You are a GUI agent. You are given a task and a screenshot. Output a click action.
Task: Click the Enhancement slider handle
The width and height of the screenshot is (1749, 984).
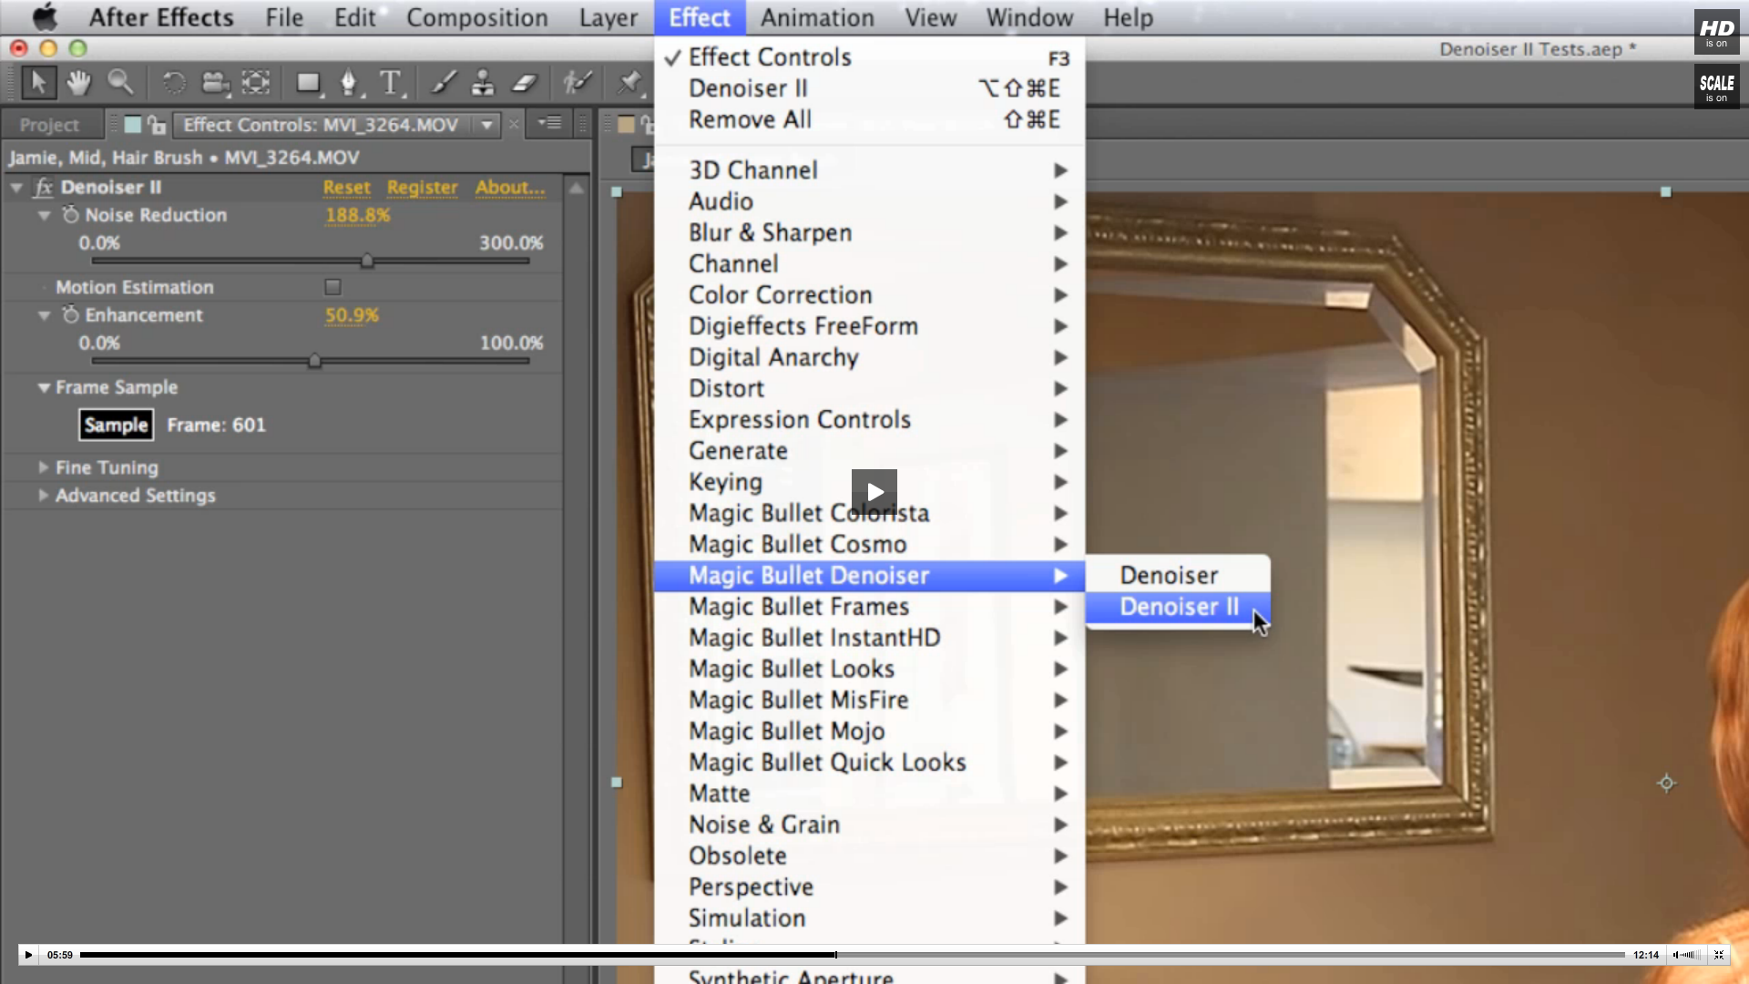(314, 362)
